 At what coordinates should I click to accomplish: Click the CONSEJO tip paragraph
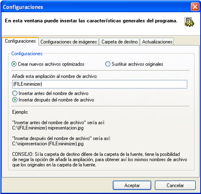[100, 160]
